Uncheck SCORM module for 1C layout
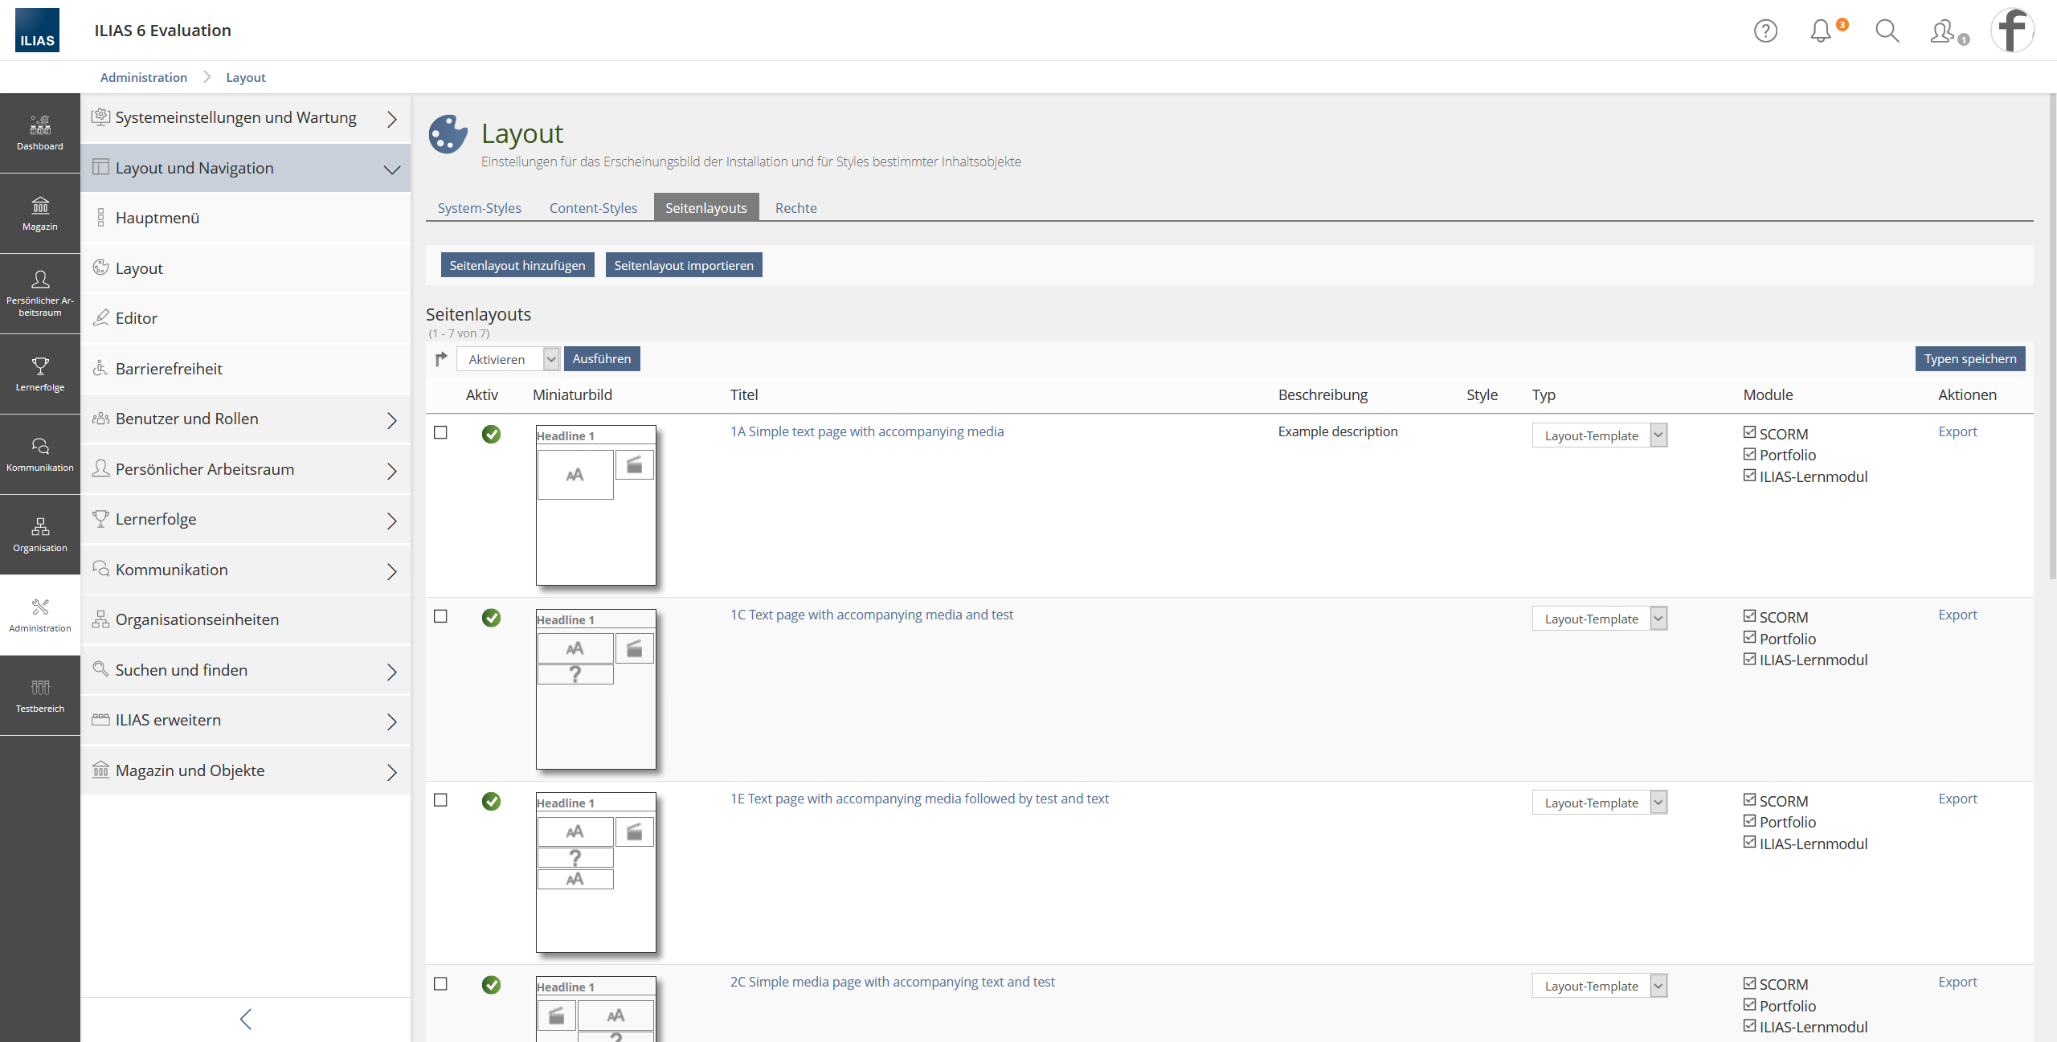The width and height of the screenshot is (2057, 1042). click(1749, 616)
